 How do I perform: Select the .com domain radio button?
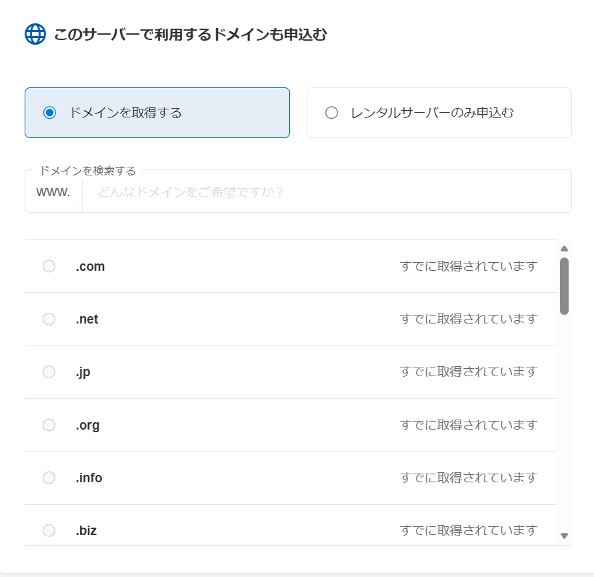point(48,265)
